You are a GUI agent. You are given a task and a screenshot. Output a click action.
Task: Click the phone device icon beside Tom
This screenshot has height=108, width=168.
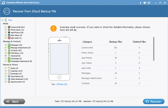click(x=6, y=20)
